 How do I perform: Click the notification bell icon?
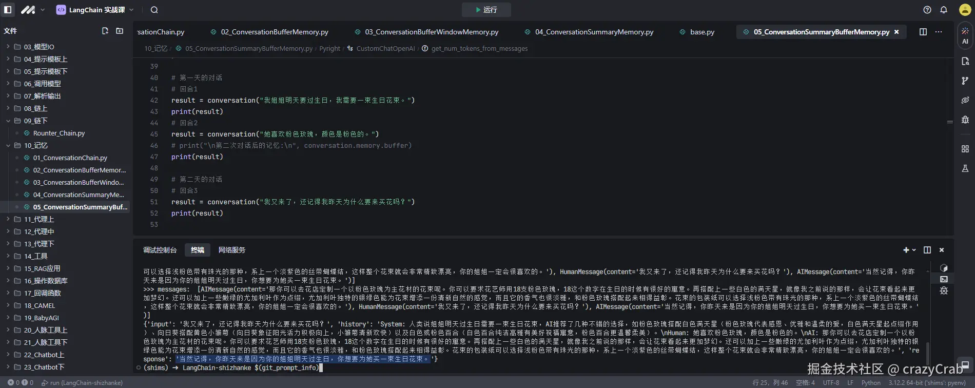click(x=943, y=10)
